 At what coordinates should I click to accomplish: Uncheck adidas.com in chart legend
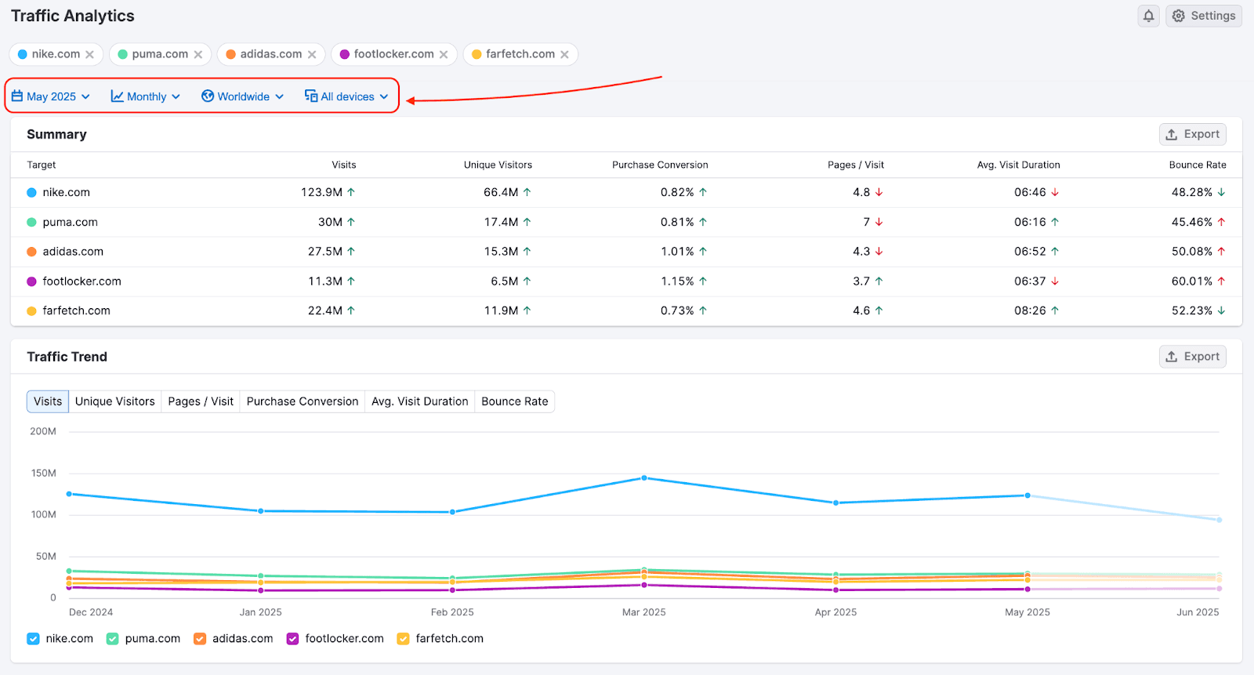pyautogui.click(x=200, y=639)
